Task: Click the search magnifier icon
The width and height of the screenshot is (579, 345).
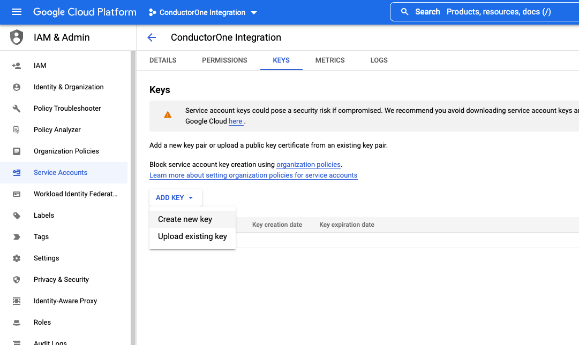Action: point(405,12)
